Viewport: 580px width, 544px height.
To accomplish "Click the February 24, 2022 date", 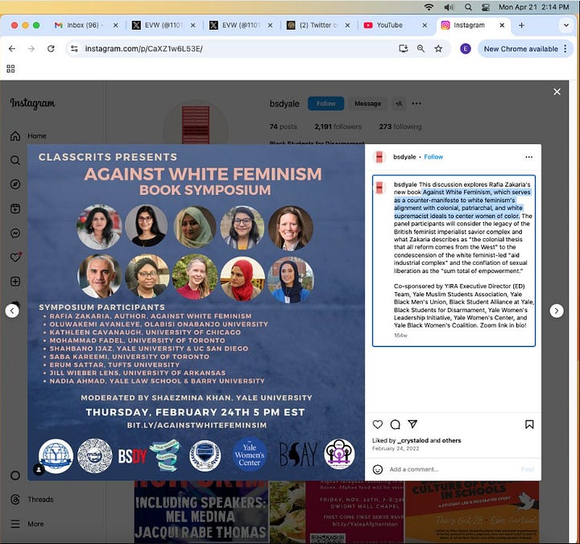I will coord(396,449).
